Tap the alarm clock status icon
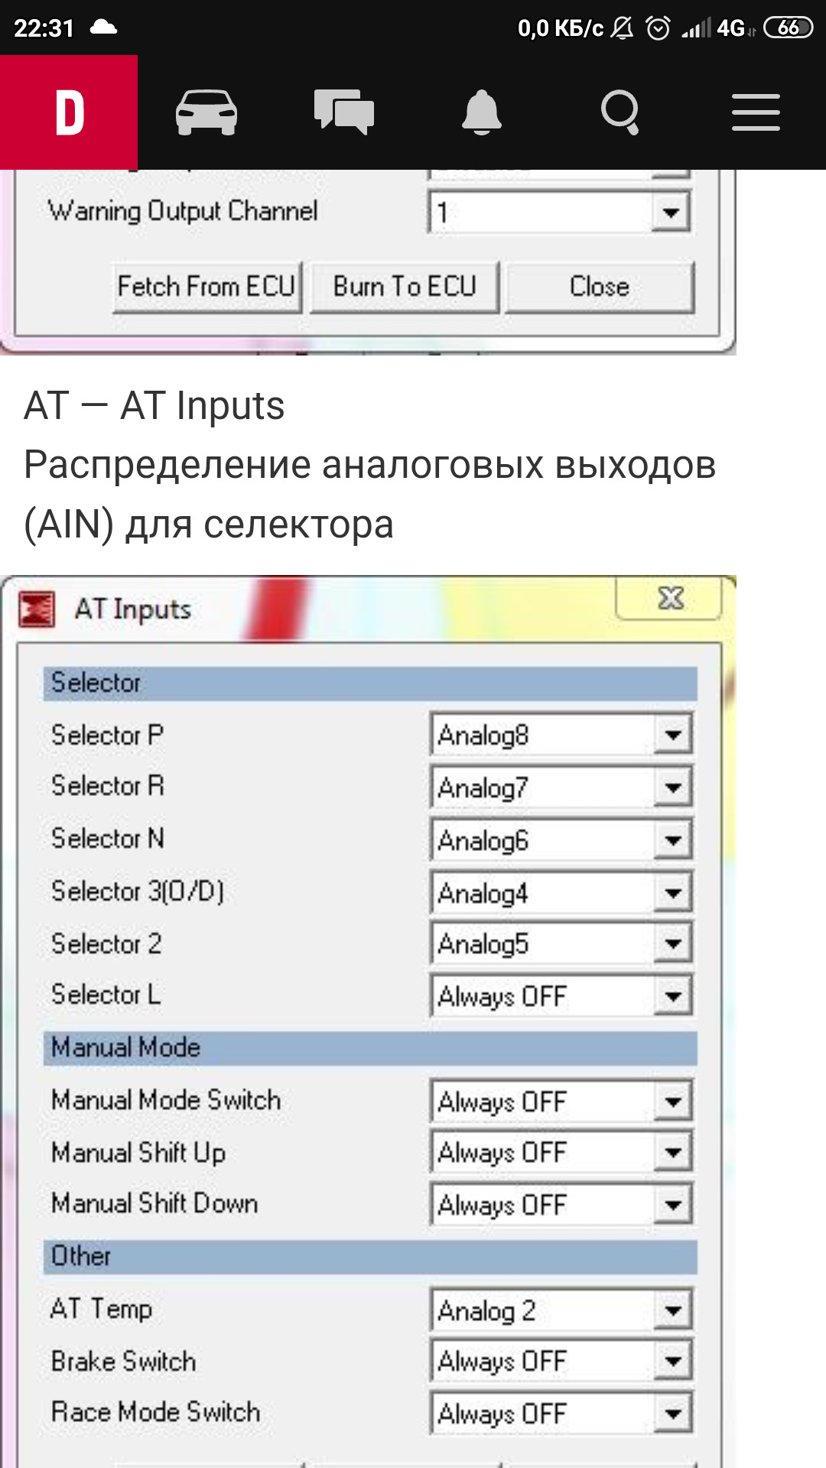Screen dimensions: 826x1468 coord(658,28)
